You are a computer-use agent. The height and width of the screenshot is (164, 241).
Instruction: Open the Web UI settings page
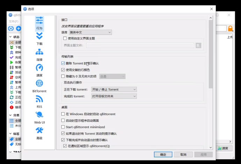pos(39,118)
